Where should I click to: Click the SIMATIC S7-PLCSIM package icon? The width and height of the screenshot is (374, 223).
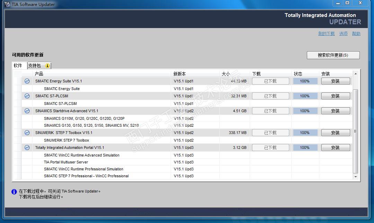27,96
